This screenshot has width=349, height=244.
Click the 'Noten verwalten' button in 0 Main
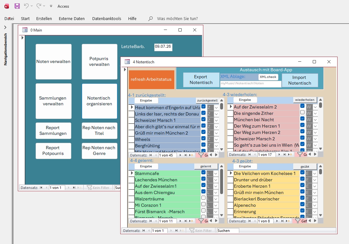[x=53, y=62]
